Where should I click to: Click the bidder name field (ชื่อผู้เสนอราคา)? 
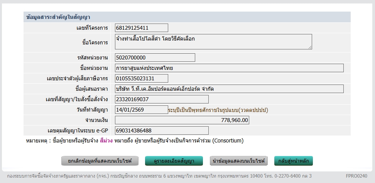pyautogui.click(x=229, y=89)
